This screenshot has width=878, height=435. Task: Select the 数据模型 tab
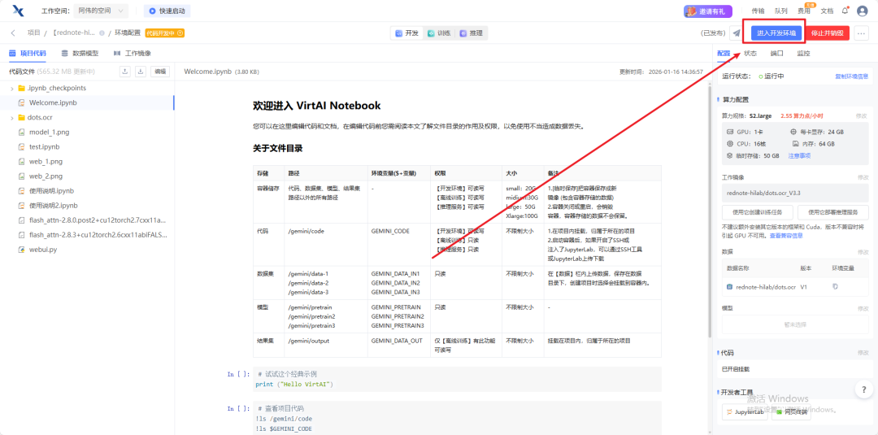pyautogui.click(x=80, y=53)
